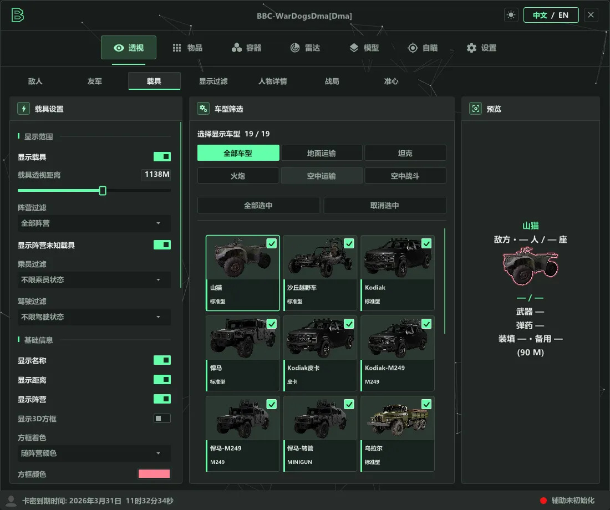Screen dimensions: 610x510
Task: Click the 载具设置 panel scrollbar
Action: coord(181,205)
